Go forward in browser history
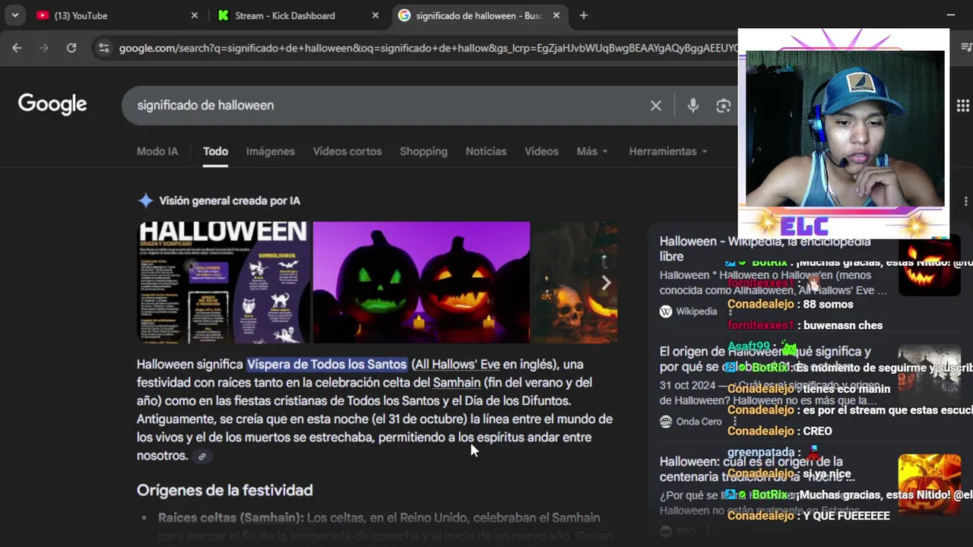Viewport: 973px width, 547px height. coord(44,48)
